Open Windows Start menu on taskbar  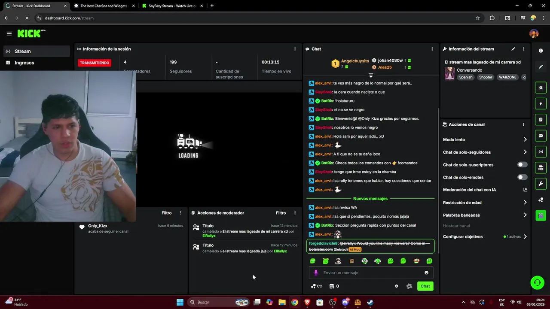pyautogui.click(x=180, y=302)
